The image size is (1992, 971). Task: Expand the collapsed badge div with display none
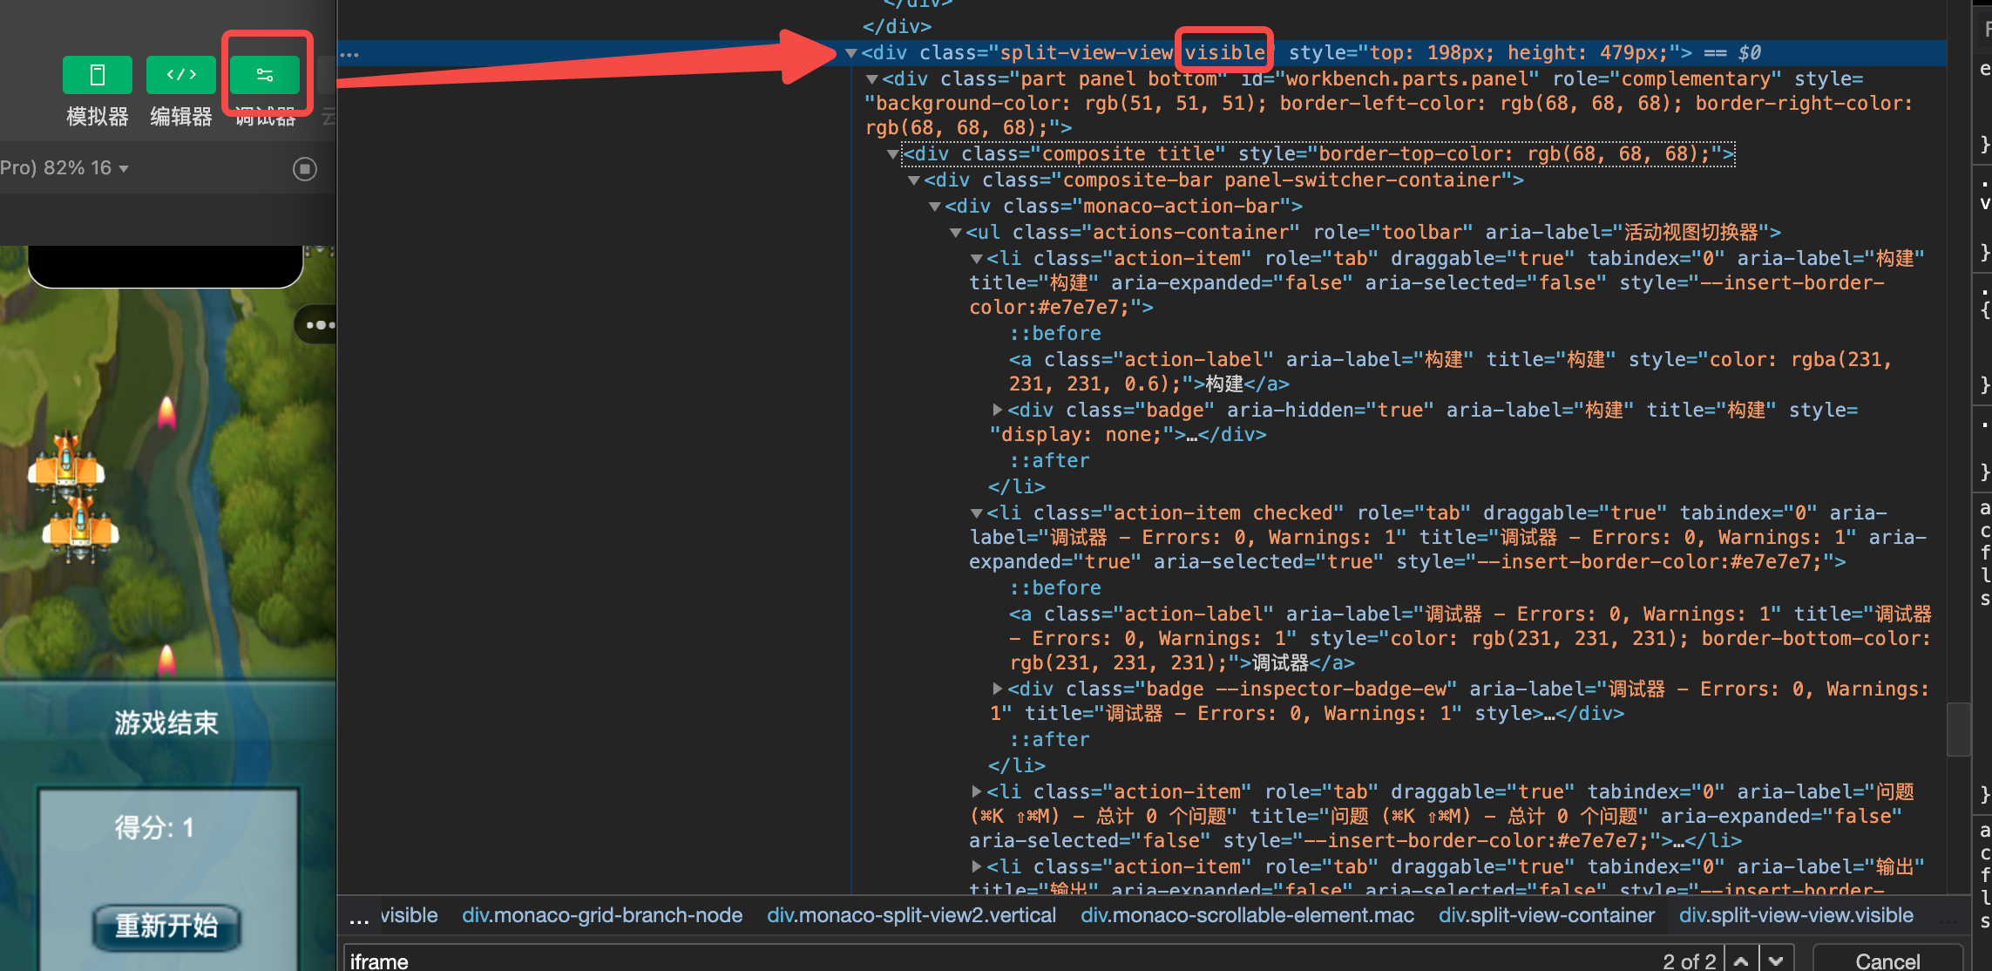997,410
